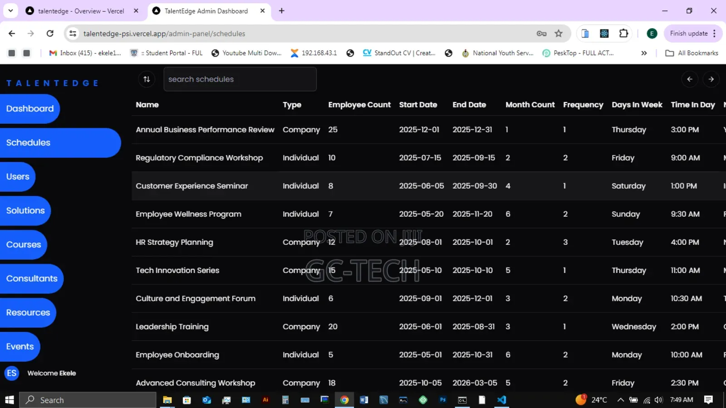Bookmark this page with the star icon
Viewport: 726px width, 408px height.
click(x=559, y=34)
